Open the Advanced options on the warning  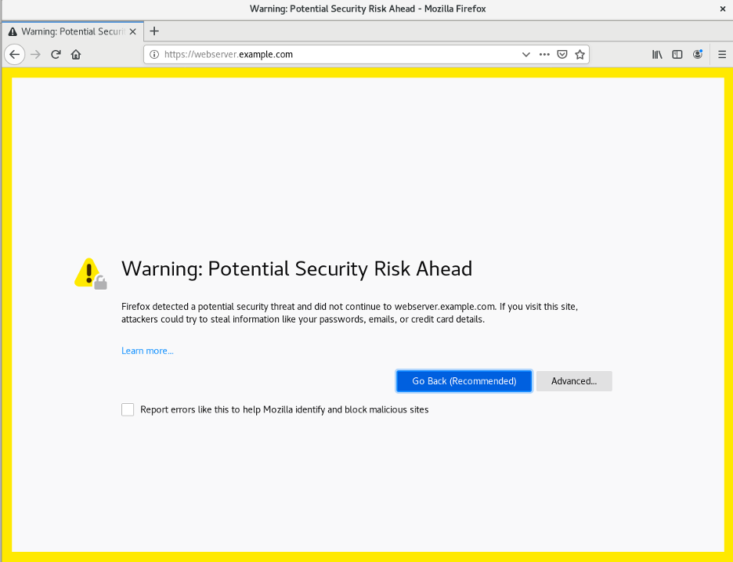(x=574, y=380)
